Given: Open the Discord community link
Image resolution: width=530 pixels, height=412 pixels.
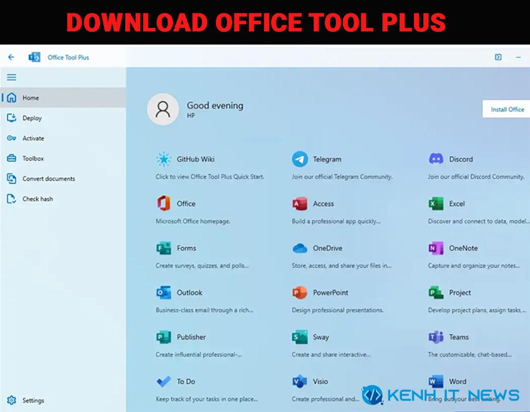Looking at the screenshot, I should [461, 159].
